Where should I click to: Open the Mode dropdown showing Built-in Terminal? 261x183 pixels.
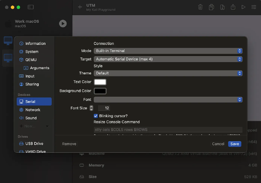pos(168,51)
